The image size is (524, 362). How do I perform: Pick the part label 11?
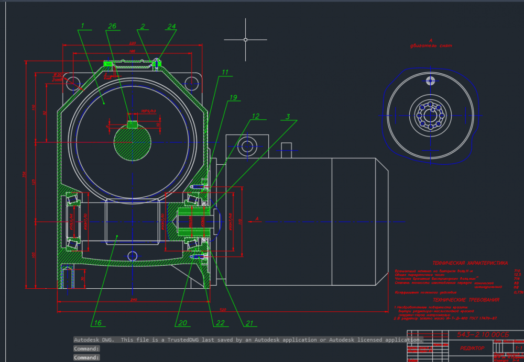click(225, 72)
